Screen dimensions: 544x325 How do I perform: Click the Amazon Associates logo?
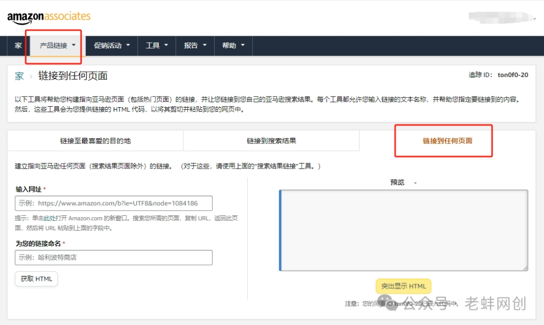[48, 17]
